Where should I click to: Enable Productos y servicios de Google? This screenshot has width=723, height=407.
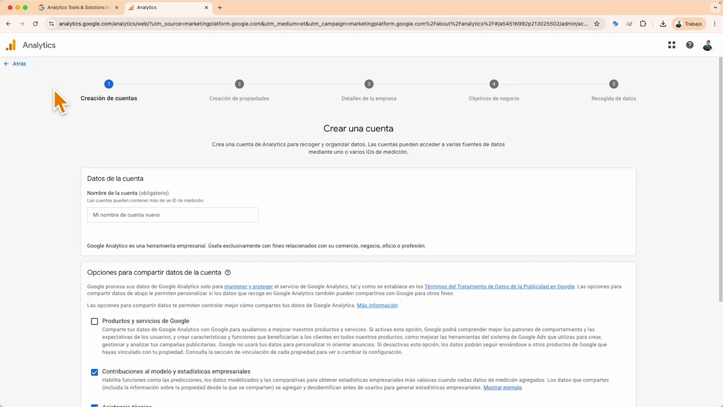pos(94,321)
